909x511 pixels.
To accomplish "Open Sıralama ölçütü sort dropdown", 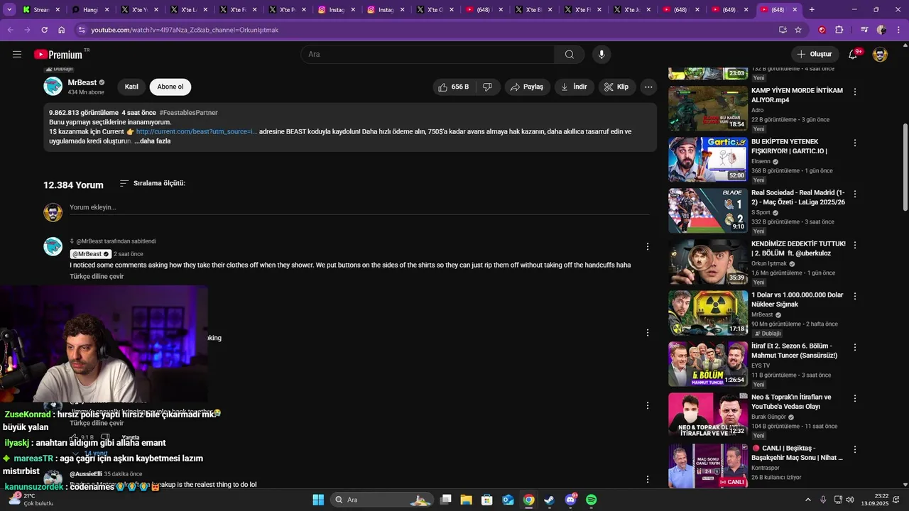I will point(152,183).
